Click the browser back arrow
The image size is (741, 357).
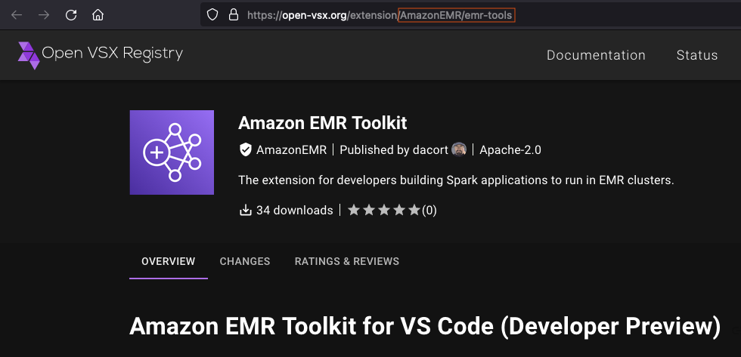point(17,14)
